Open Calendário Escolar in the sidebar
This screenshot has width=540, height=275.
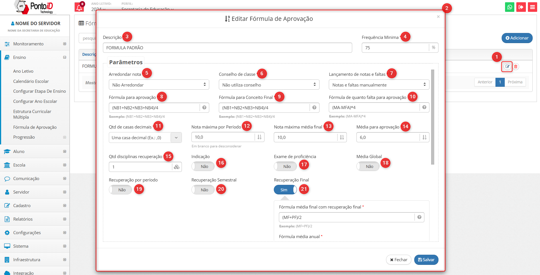(x=31, y=81)
